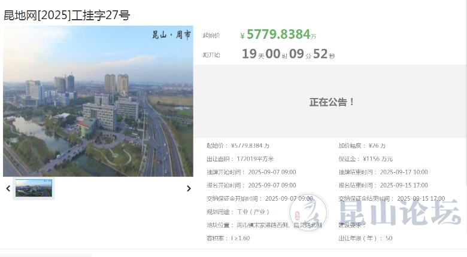Click the 容积率 value field
The width and height of the screenshot is (467, 257).
point(228,238)
